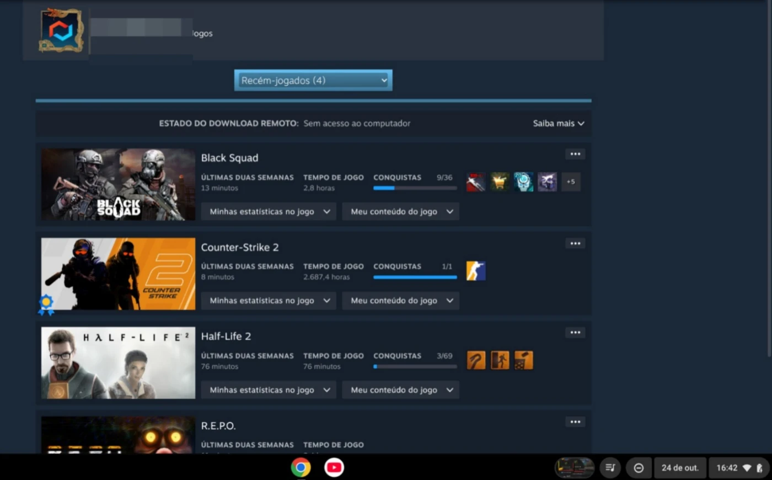Open the Recém-jogados filter dropdown
Screen dimensions: 772x480
313,81
